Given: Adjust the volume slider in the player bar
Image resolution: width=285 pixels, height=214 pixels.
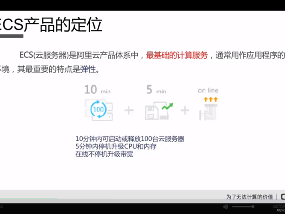Looking at the screenshot, I should [243, 207].
